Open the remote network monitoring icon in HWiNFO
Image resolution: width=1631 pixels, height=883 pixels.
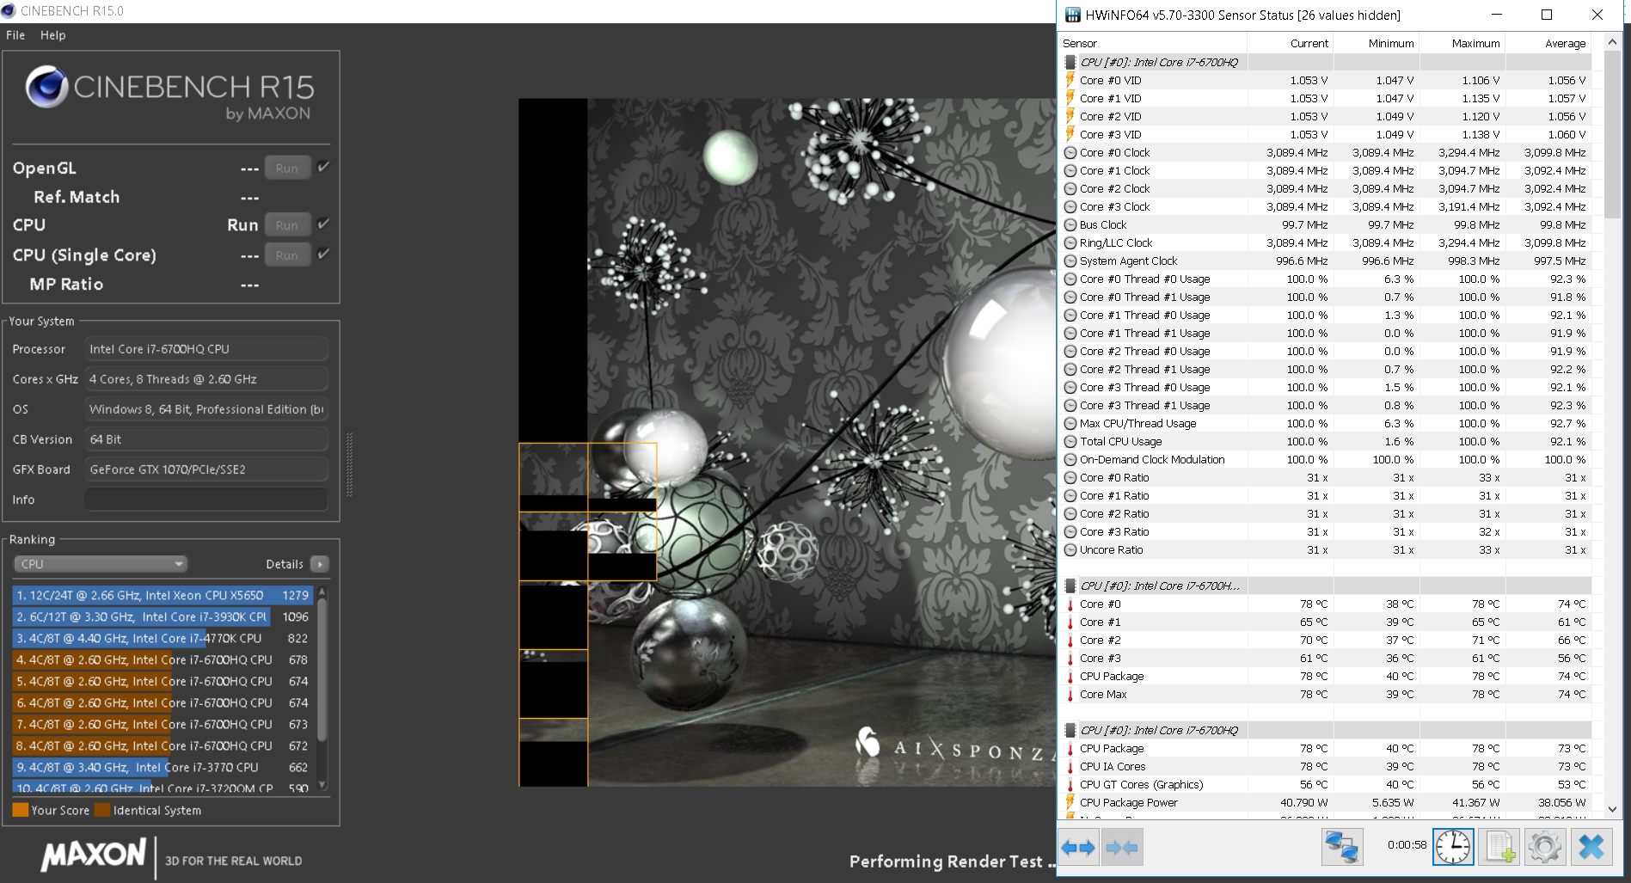pos(1342,847)
